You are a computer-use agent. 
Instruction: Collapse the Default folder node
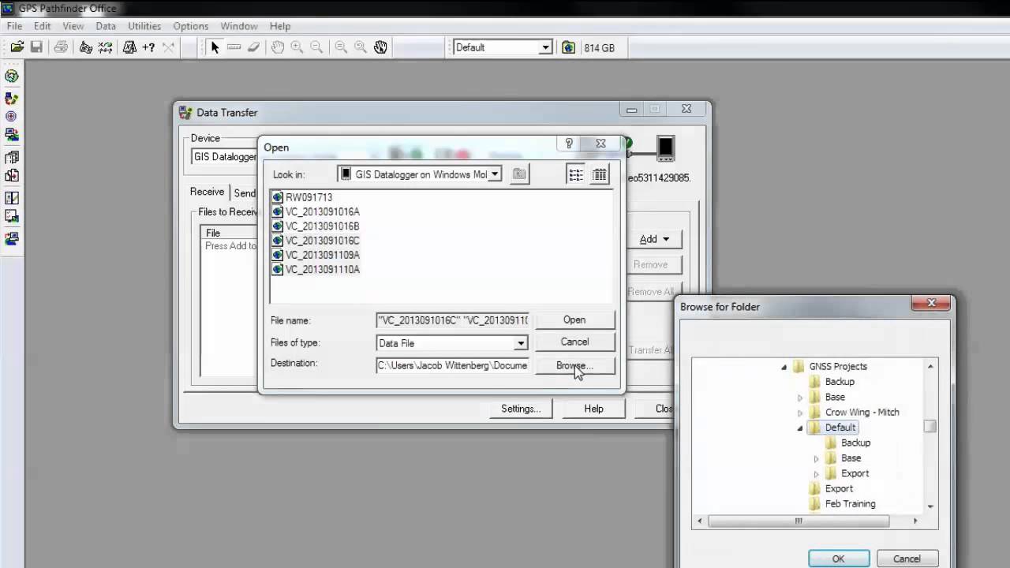pyautogui.click(x=799, y=428)
